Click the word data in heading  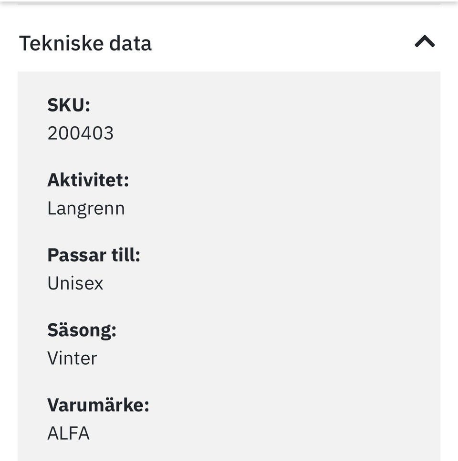pos(130,43)
